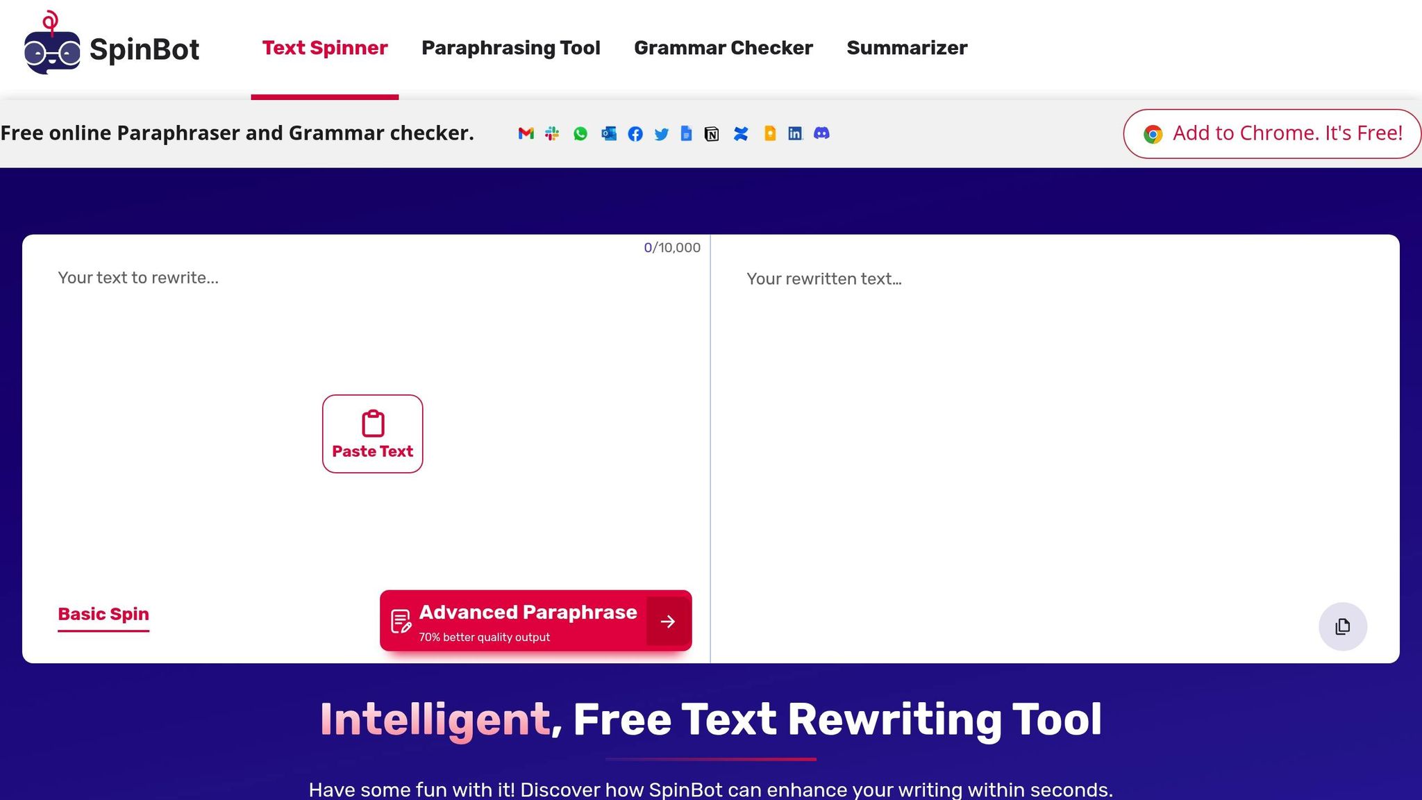Click the Slack icon
This screenshot has height=800, width=1422.
tap(552, 133)
